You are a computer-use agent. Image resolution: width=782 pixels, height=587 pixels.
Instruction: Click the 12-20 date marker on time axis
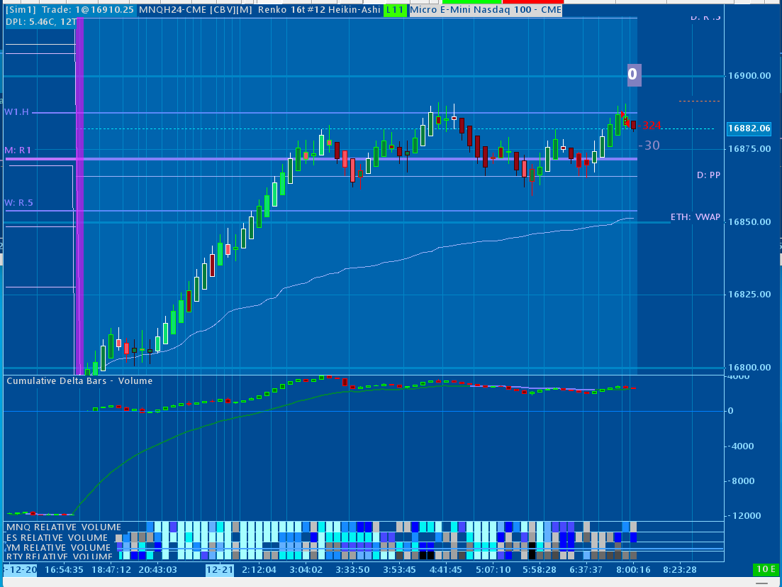click(x=20, y=569)
